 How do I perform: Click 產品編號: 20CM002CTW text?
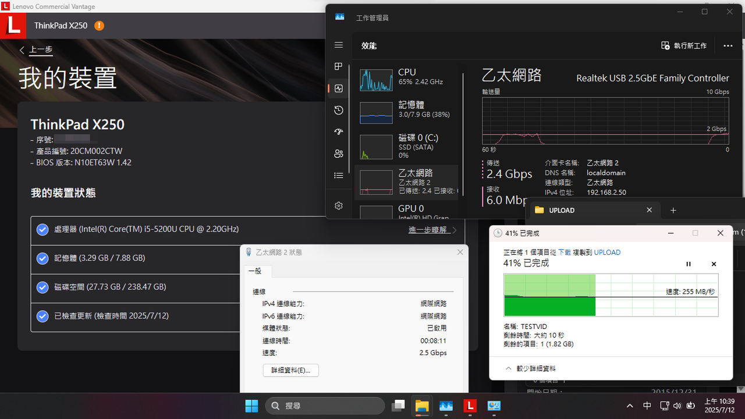[x=76, y=151]
